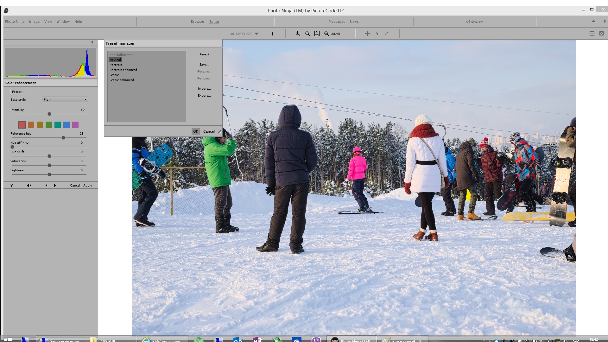Zoom out with the minus magnifier
The height and width of the screenshot is (342, 608).
click(x=307, y=34)
